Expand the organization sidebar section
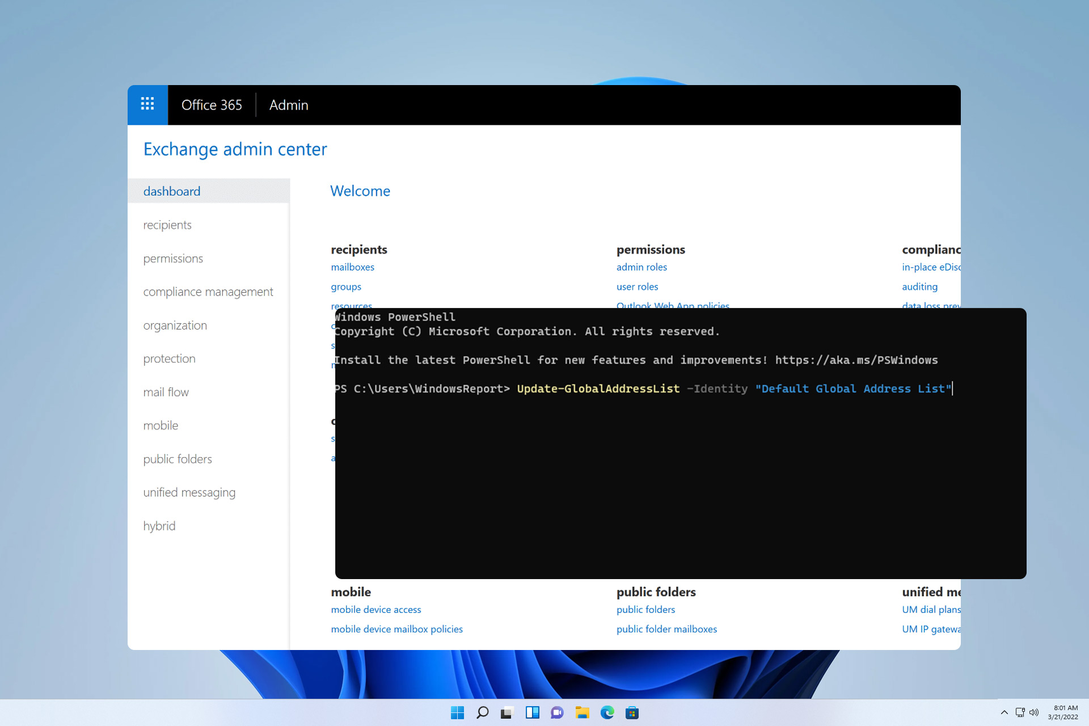1089x726 pixels. pos(176,325)
